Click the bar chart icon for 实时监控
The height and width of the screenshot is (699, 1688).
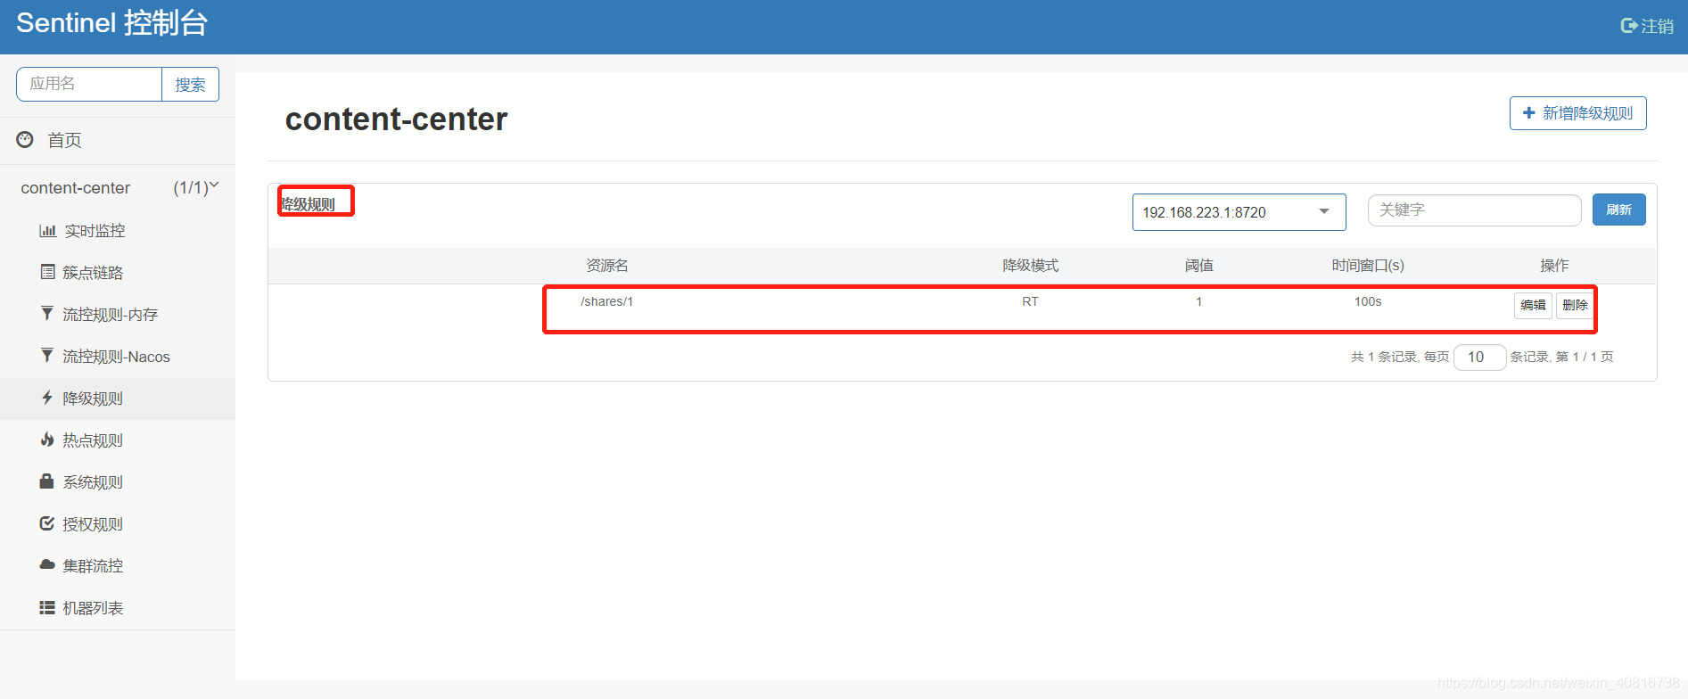(x=47, y=230)
